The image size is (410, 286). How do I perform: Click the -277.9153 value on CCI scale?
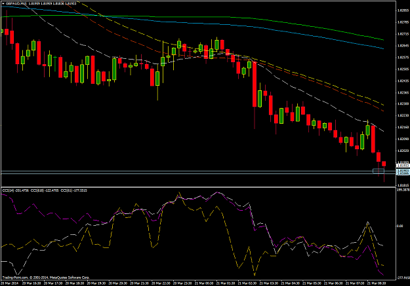click(403, 278)
